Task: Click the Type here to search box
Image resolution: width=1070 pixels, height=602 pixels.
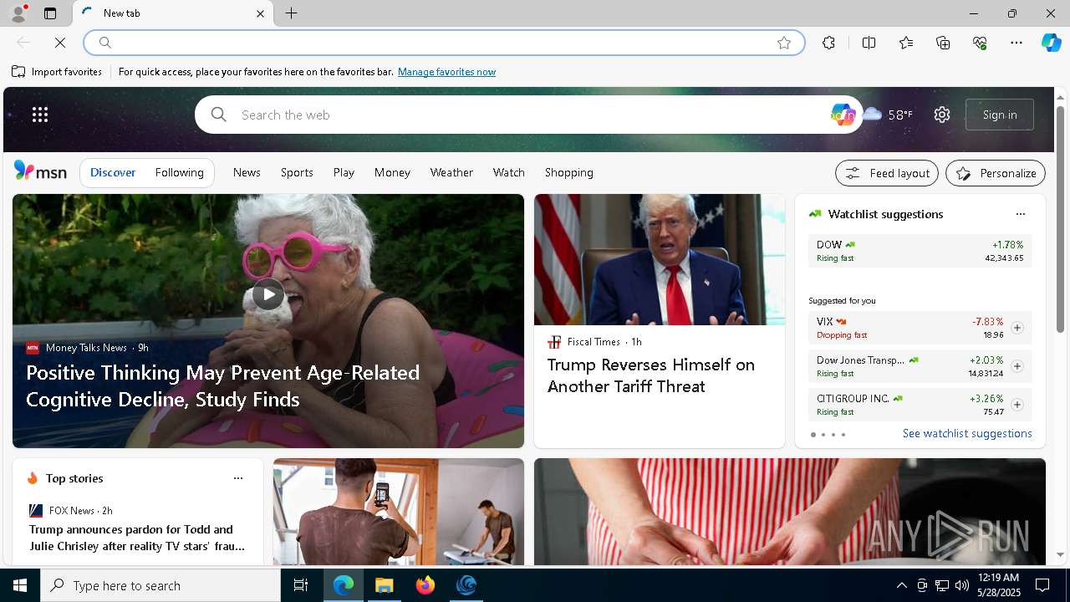Action: [x=160, y=585]
